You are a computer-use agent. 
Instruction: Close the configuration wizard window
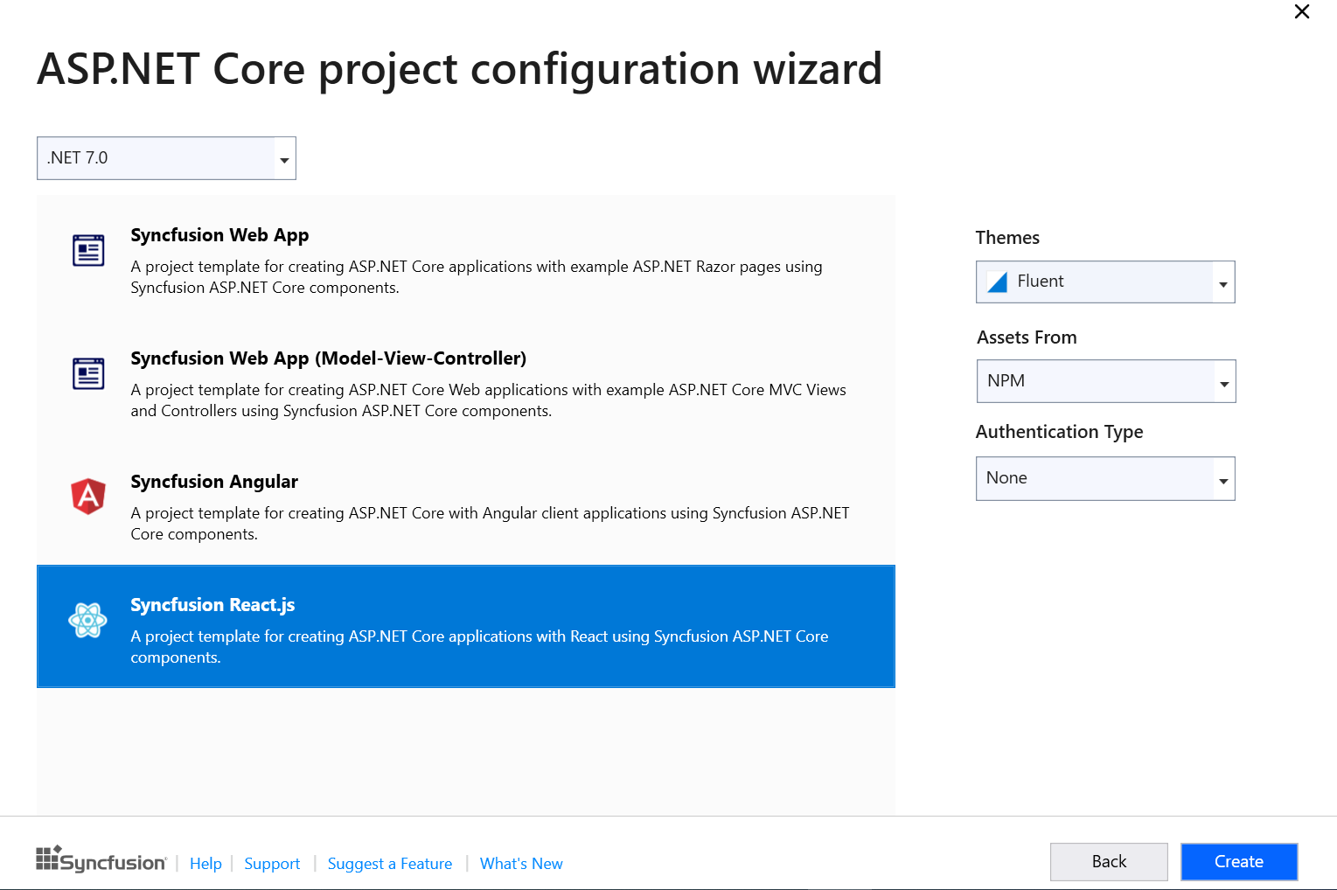(x=1302, y=11)
